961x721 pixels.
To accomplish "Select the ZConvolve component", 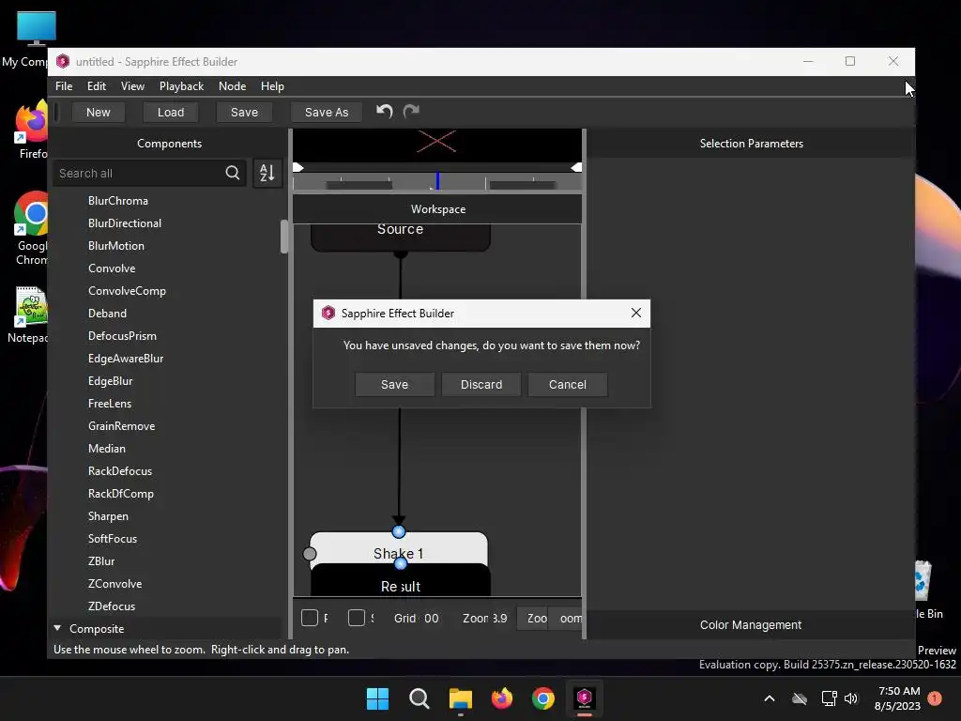I will coord(114,584).
